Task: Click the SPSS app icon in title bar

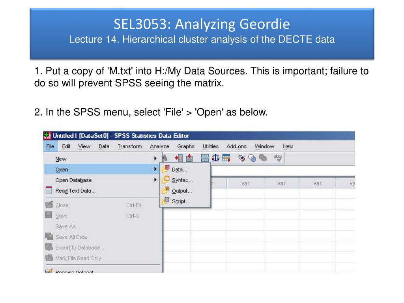Action: click(x=47, y=136)
